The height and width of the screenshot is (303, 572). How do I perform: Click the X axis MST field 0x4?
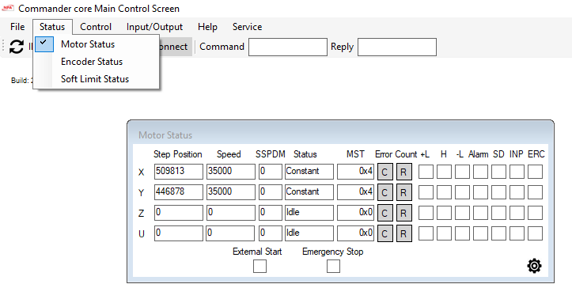355,172
